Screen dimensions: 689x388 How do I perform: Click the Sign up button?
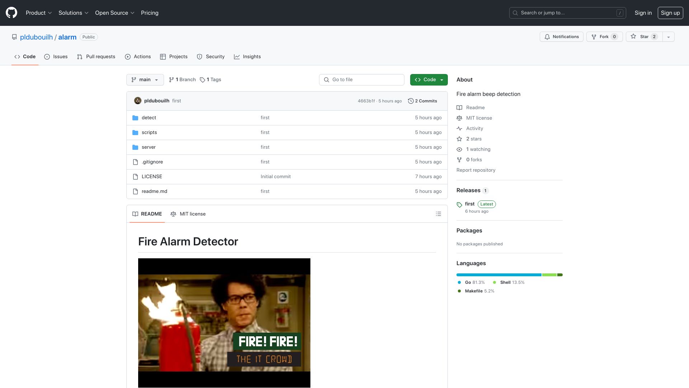pyautogui.click(x=670, y=13)
